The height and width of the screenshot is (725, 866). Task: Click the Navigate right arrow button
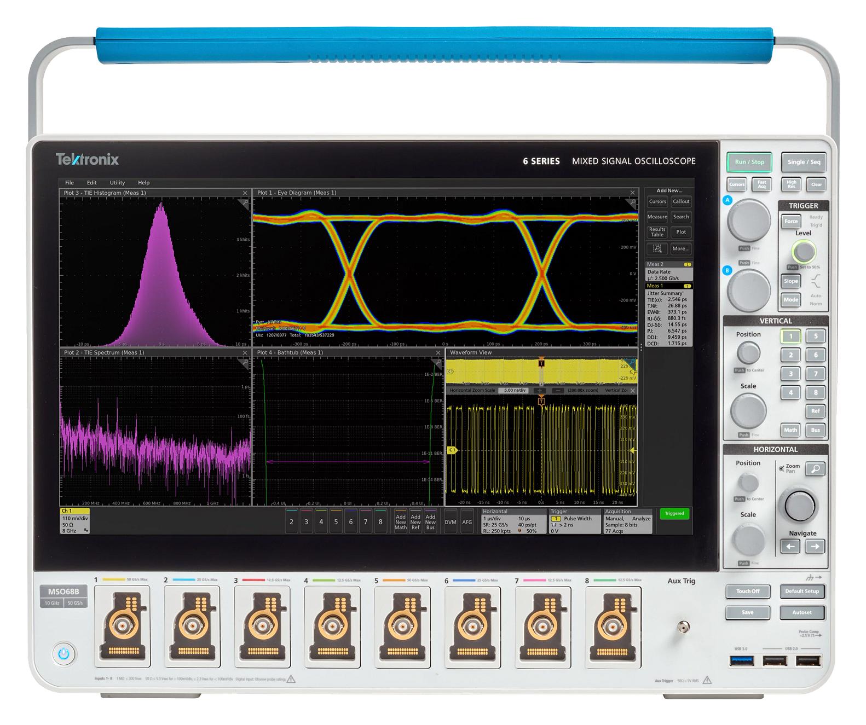[x=815, y=546]
